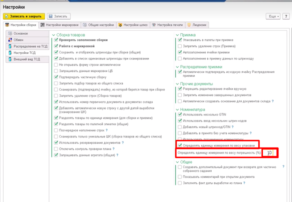The image size is (292, 202).
Task: Enable Показывать комментарий при открытии документа
Action: 180,177
